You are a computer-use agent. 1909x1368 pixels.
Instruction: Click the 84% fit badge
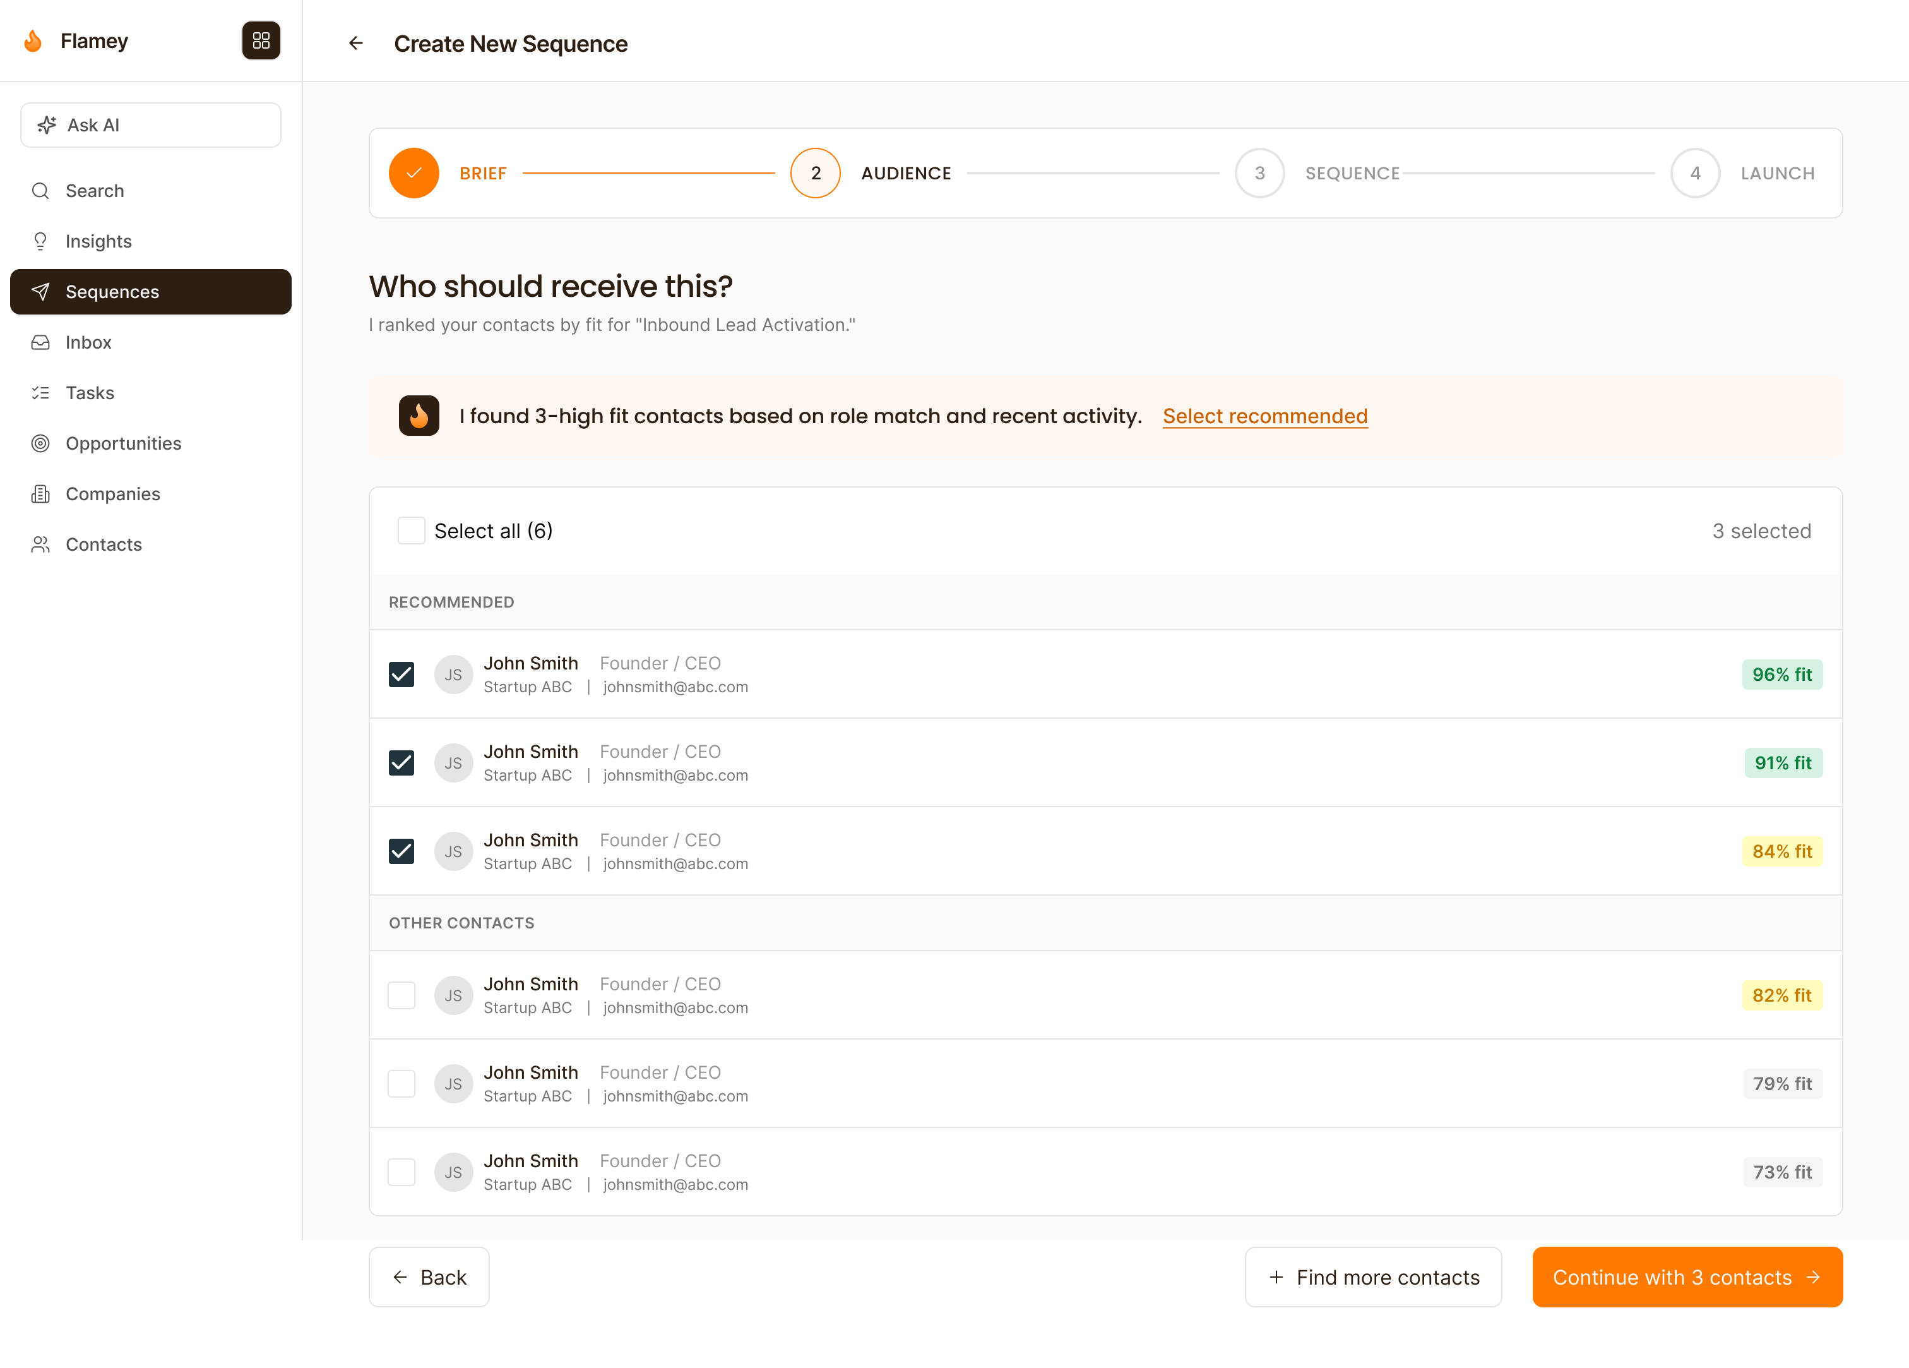coord(1781,851)
